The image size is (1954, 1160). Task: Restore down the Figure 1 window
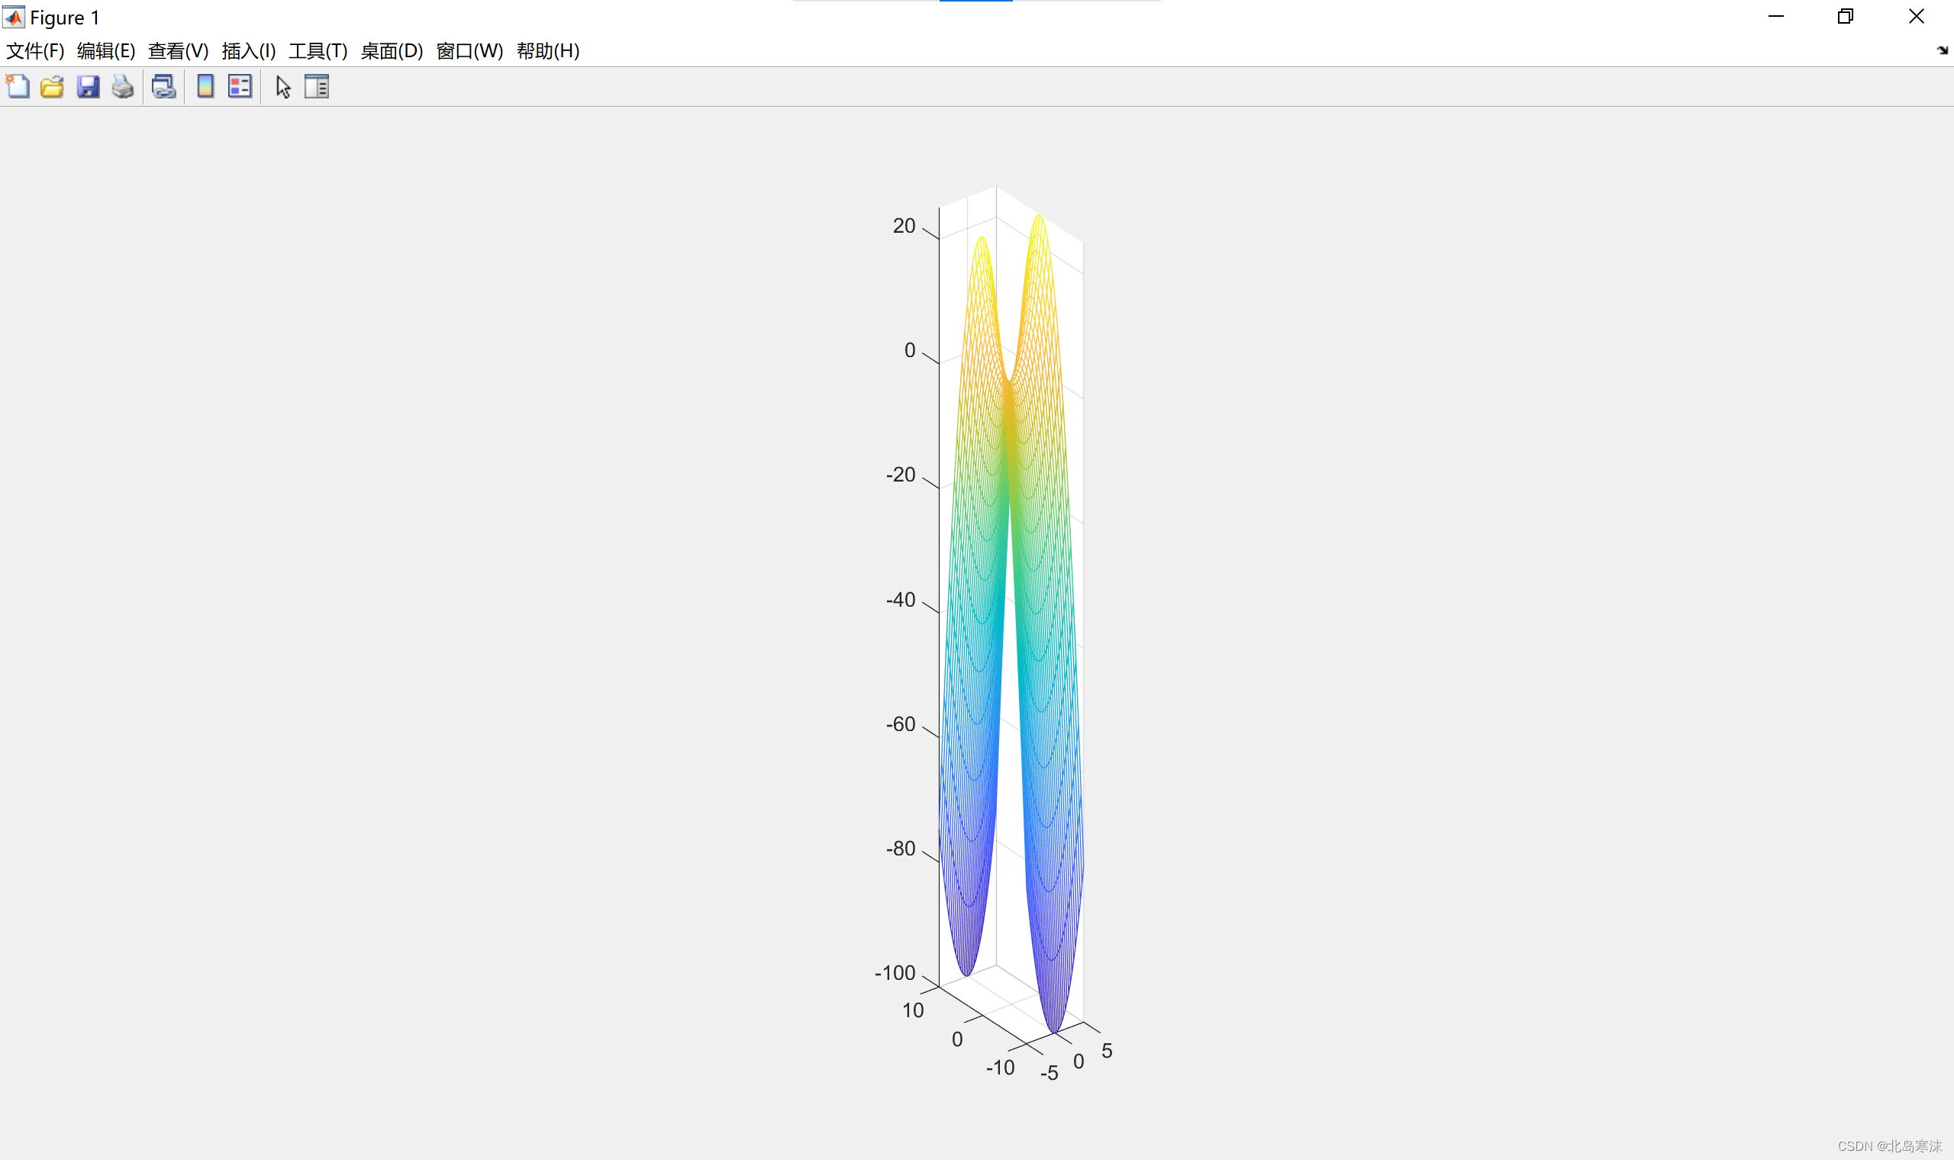(x=1846, y=17)
